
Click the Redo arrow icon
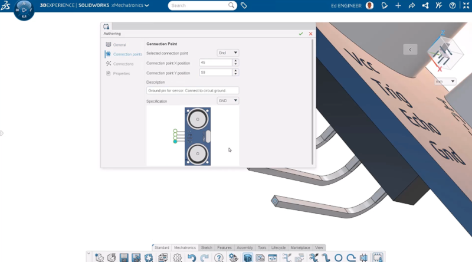coord(204,258)
